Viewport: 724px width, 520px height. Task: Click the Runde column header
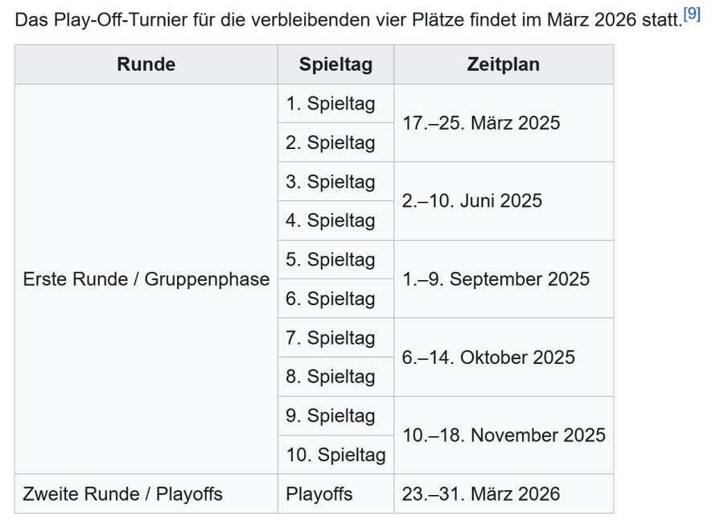pyautogui.click(x=146, y=64)
